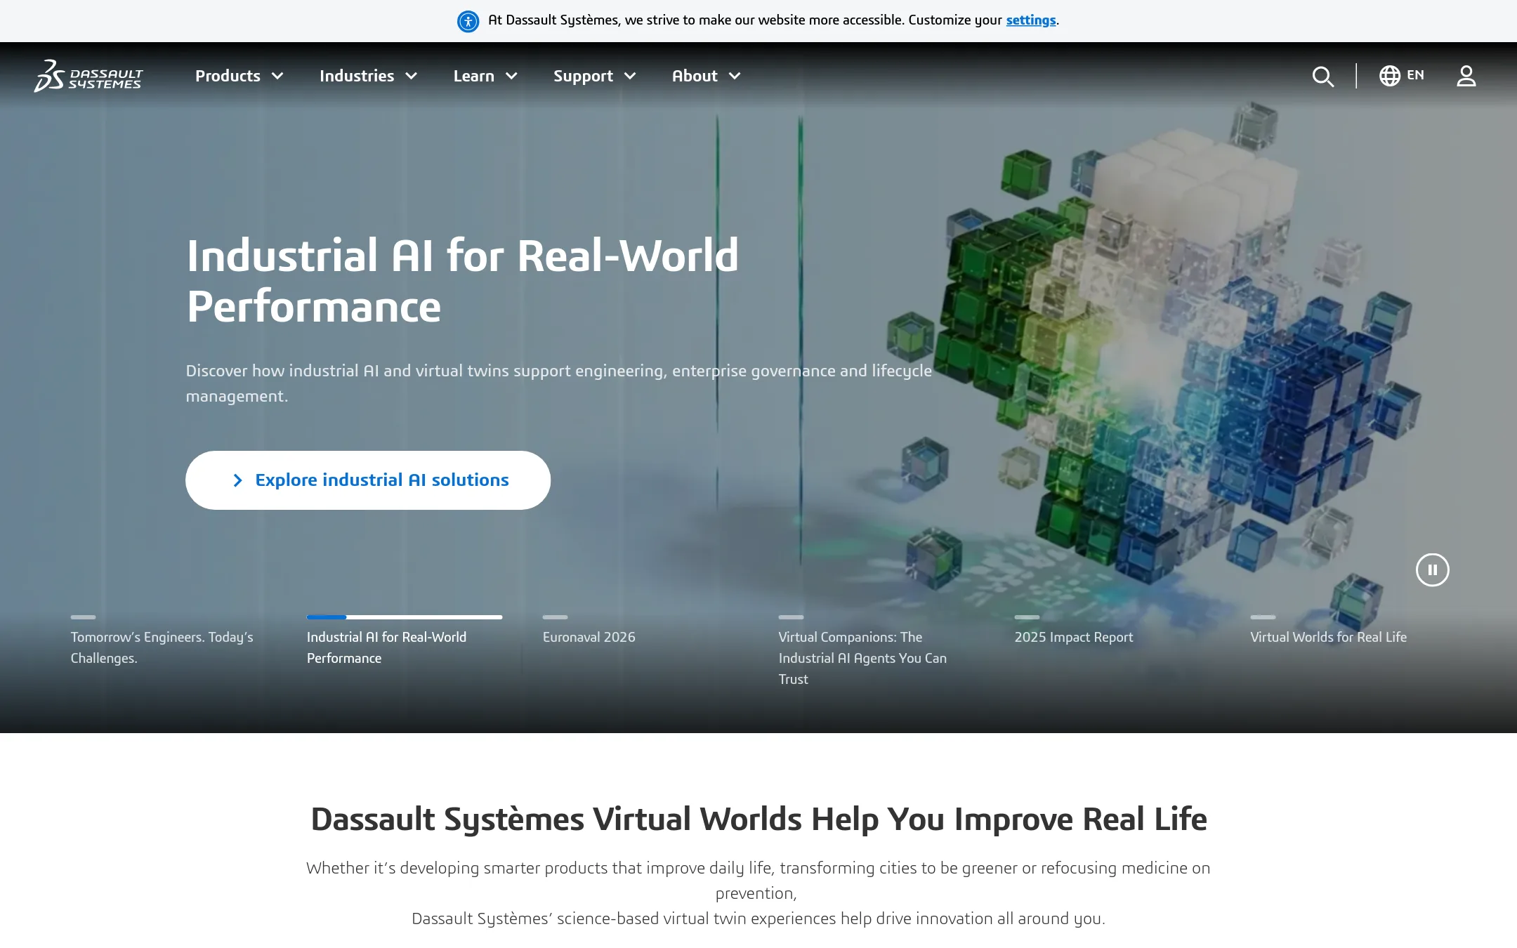Click the blue accessibility icon in banner
Screen dimensions: 1517x948
tap(468, 21)
